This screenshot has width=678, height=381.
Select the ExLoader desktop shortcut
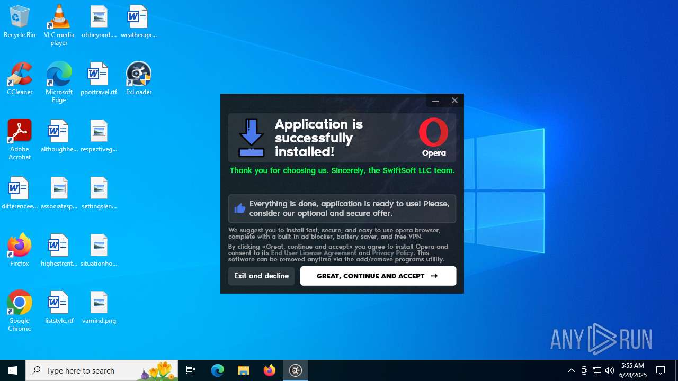139,79
